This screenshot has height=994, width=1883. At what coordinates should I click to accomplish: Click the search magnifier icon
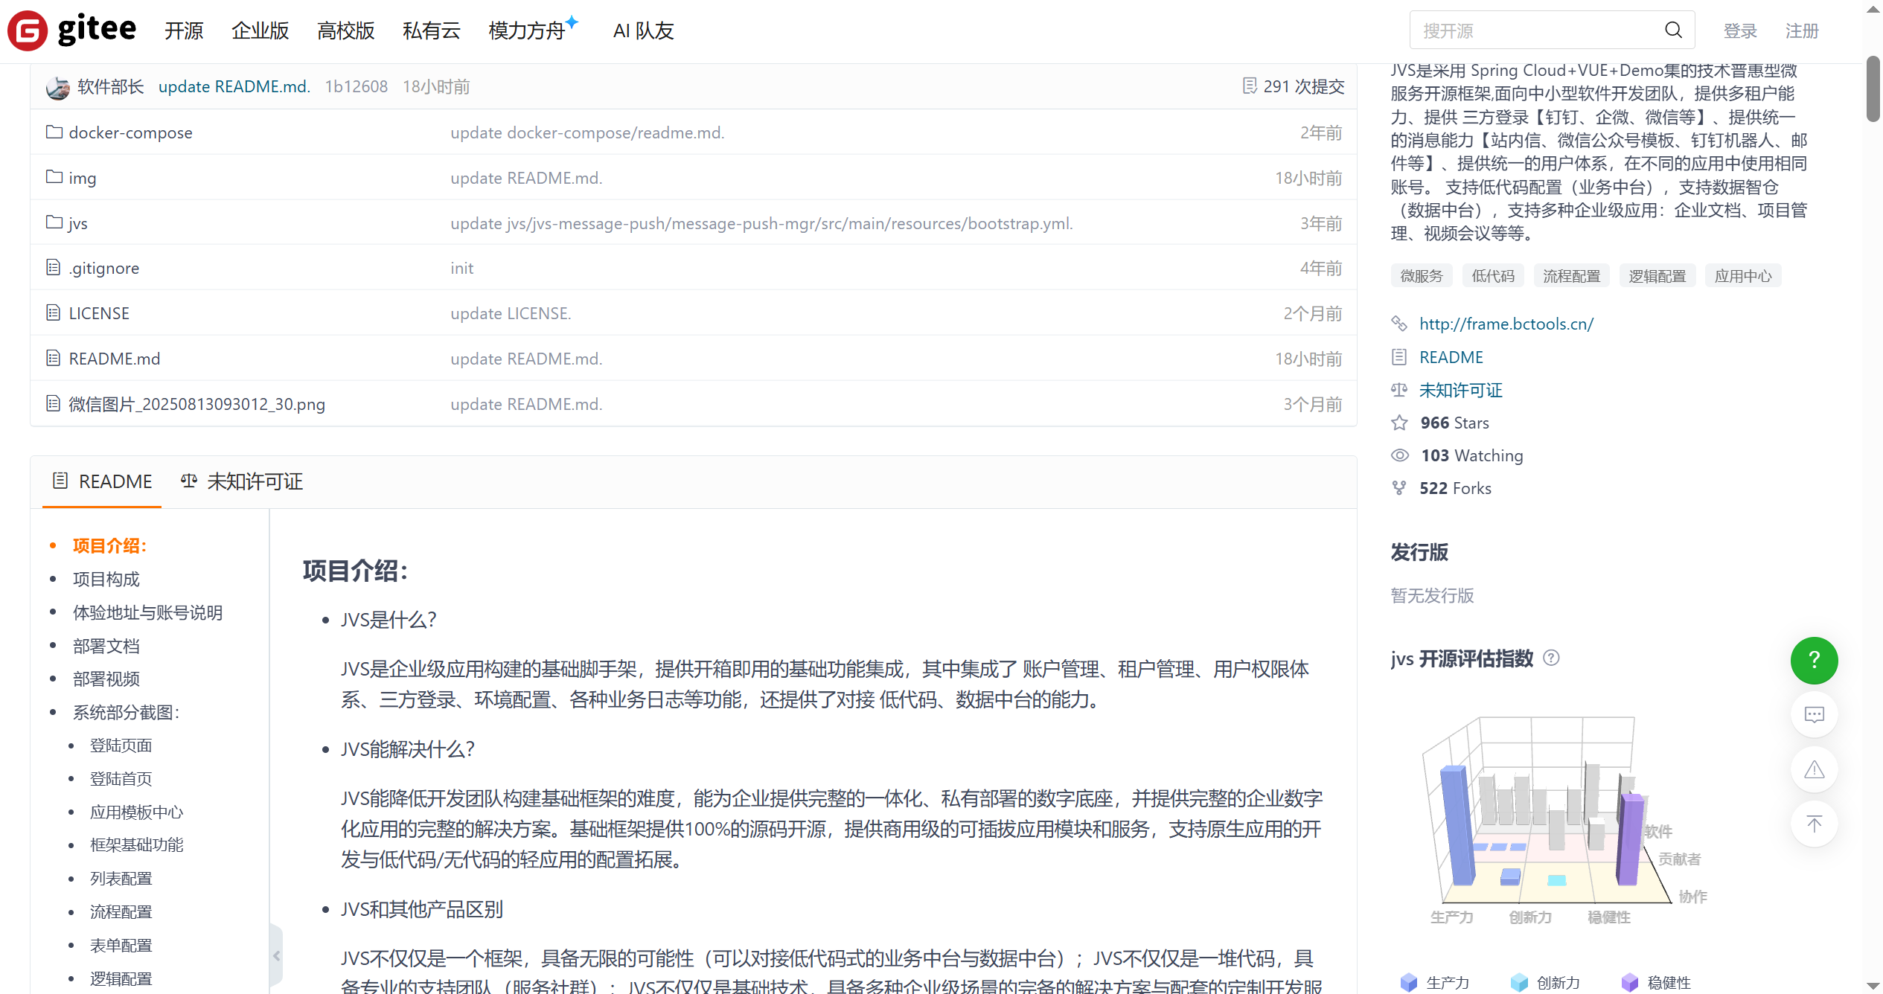point(1673,31)
